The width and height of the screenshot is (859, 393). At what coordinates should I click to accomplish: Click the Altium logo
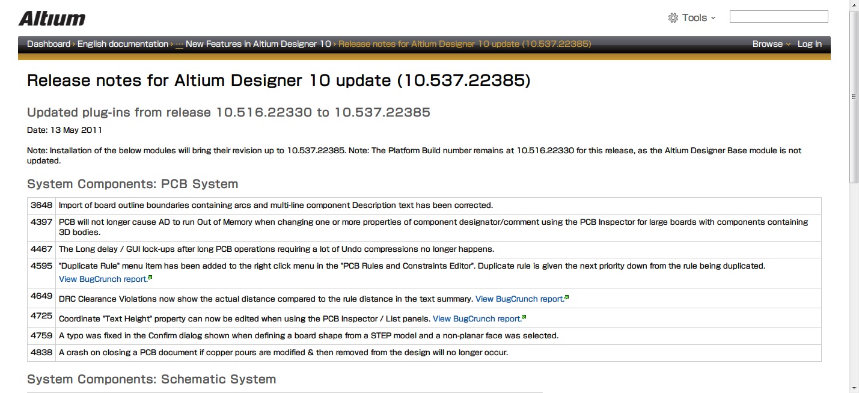tap(52, 19)
